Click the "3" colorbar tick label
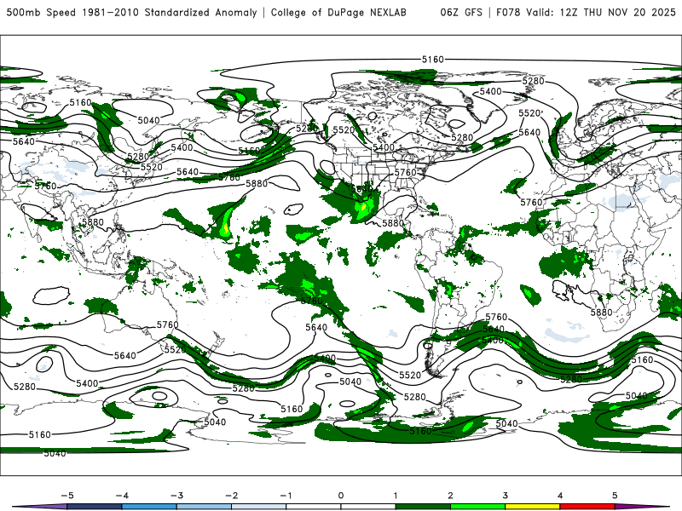The width and height of the screenshot is (682, 511). tap(506, 496)
